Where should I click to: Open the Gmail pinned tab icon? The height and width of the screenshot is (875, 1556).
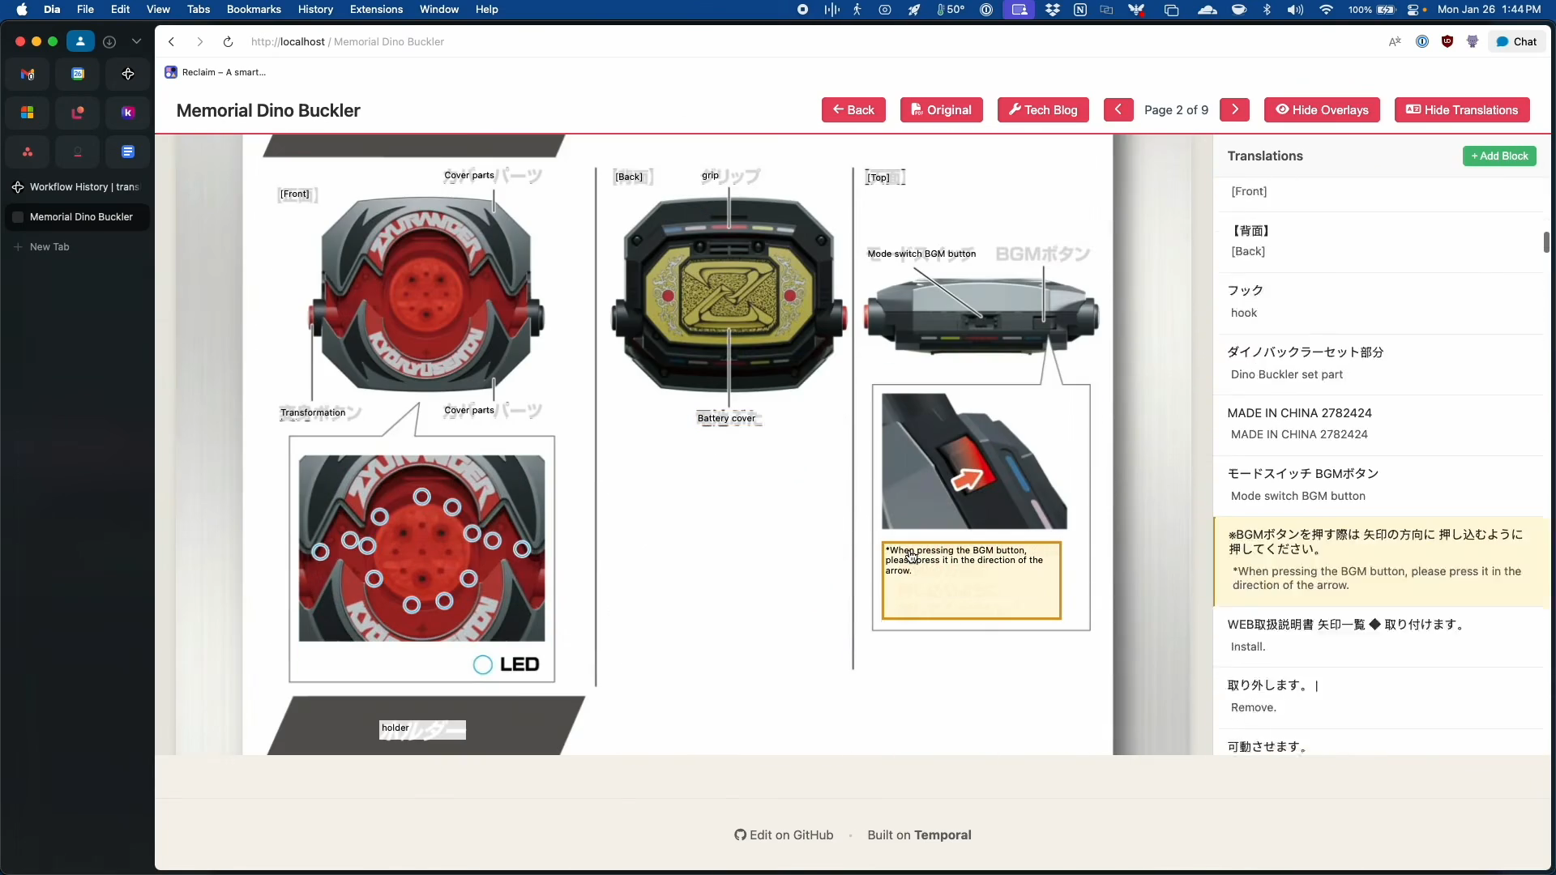[28, 74]
